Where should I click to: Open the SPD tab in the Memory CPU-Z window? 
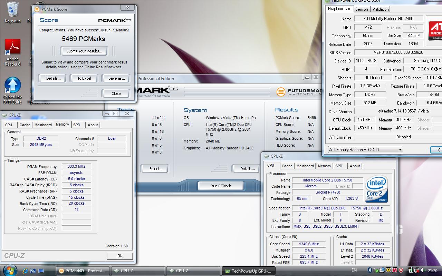click(77, 125)
